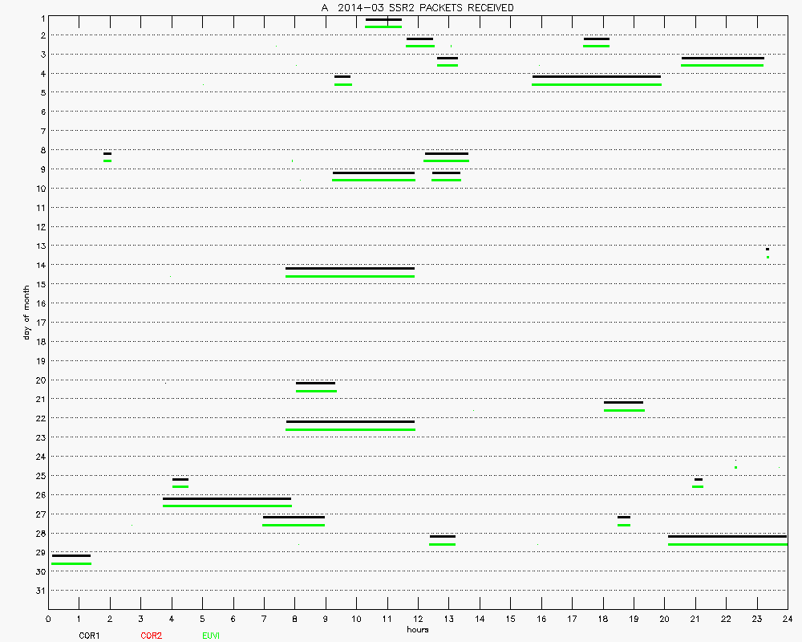The height and width of the screenshot is (642, 802).
Task: Select the small black marker on day 13
Action: coord(768,250)
